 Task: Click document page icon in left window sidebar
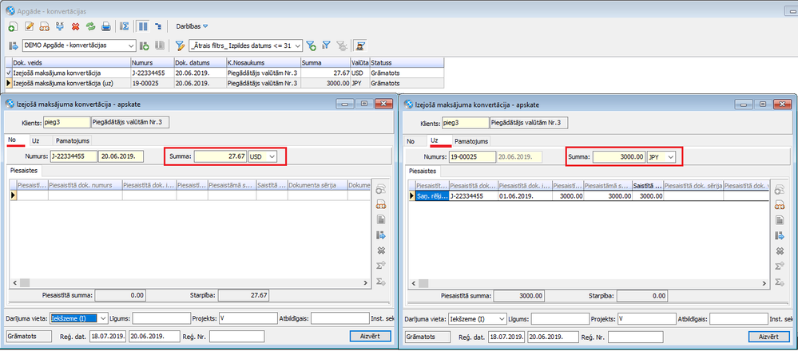pos(380,220)
